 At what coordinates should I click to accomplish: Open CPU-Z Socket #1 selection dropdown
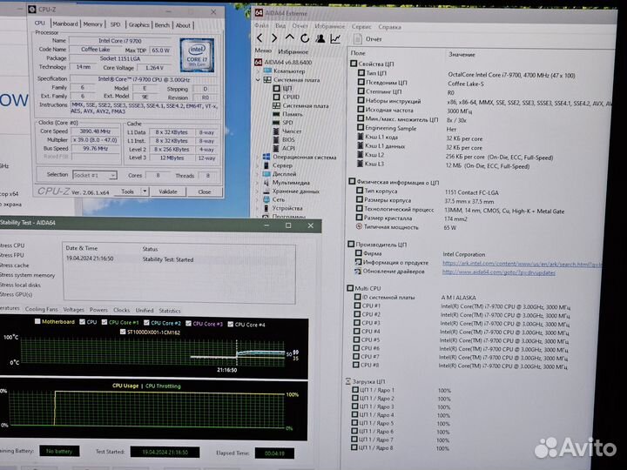click(95, 175)
